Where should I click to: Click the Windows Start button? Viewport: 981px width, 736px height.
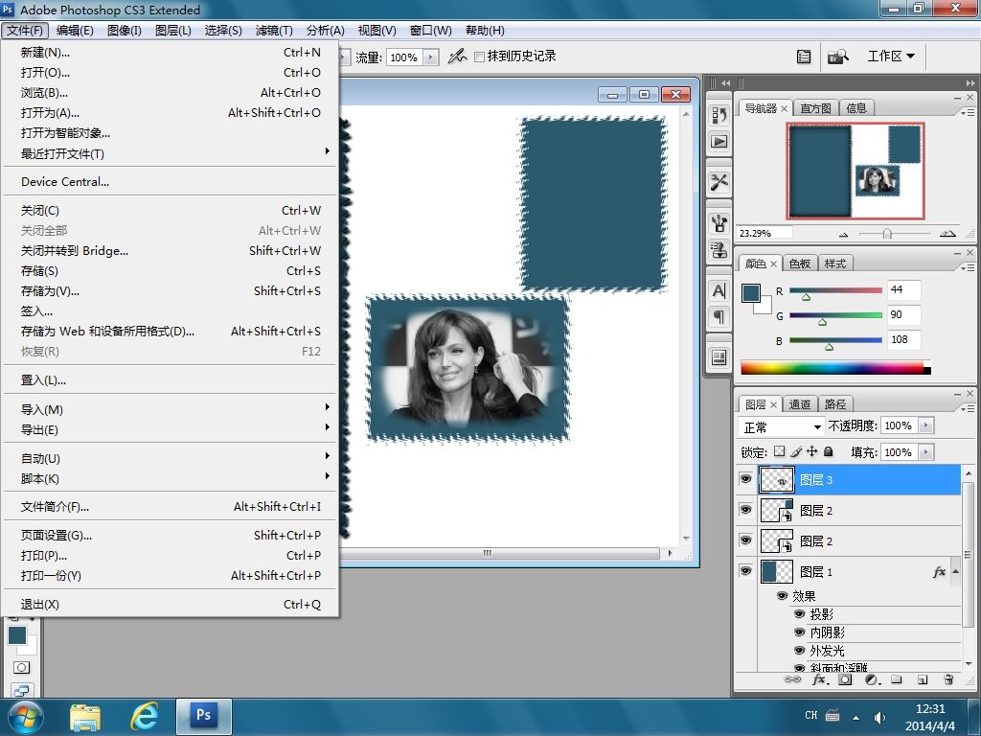pyautogui.click(x=25, y=717)
